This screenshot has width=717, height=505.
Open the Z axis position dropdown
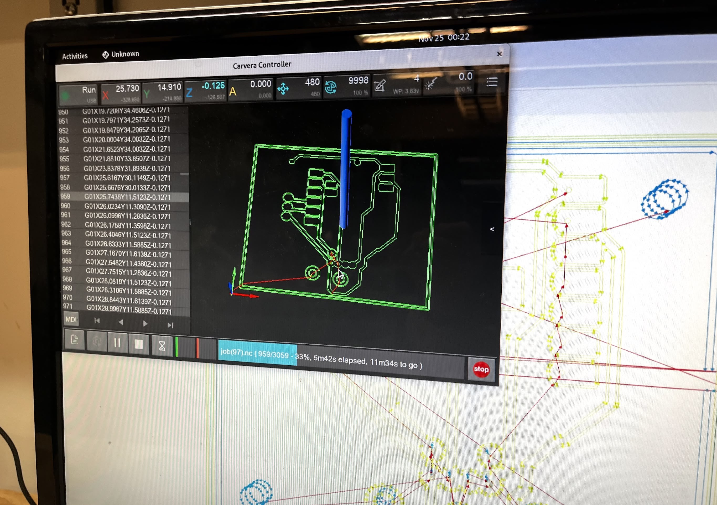tap(205, 91)
